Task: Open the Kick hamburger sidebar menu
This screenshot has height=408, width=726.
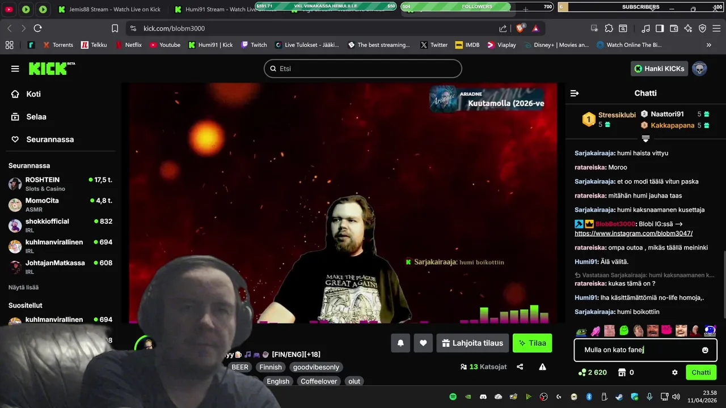Action: 15,69
